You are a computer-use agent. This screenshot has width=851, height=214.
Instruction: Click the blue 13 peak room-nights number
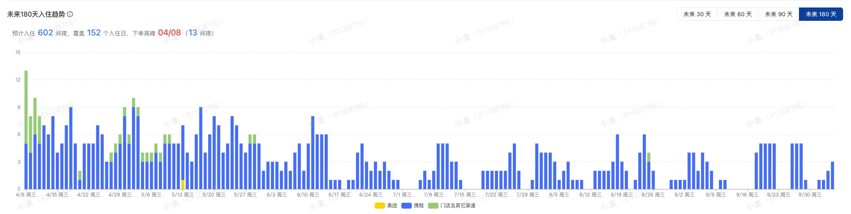pos(193,33)
